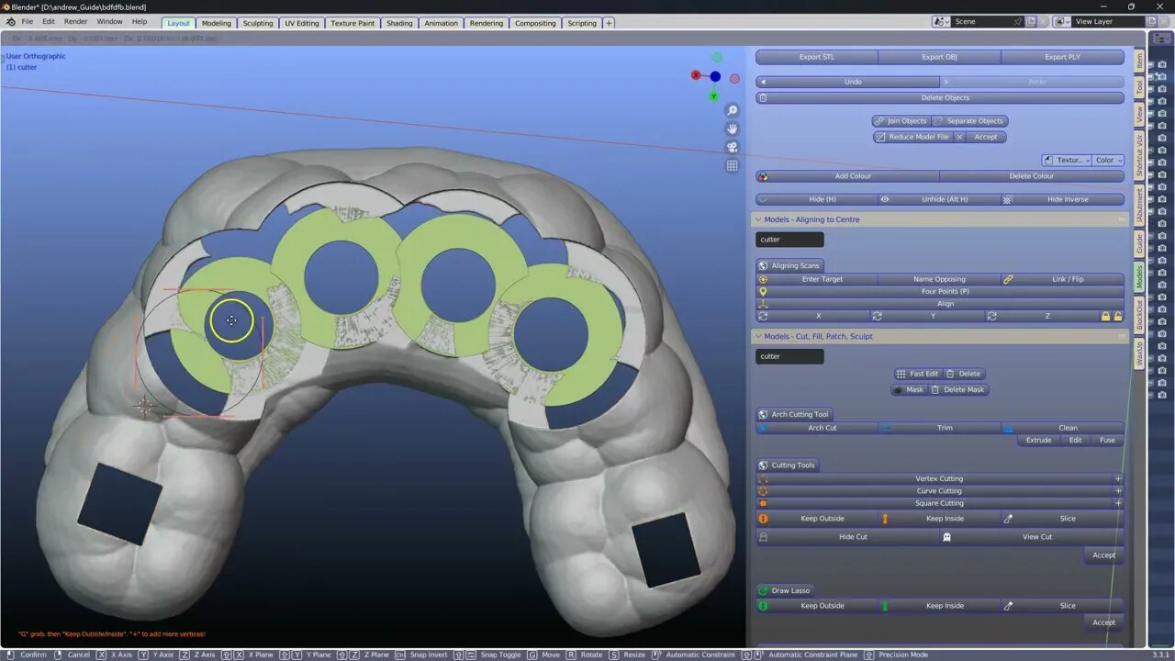Open the BlockOut sidebar tab

(x=1140, y=314)
